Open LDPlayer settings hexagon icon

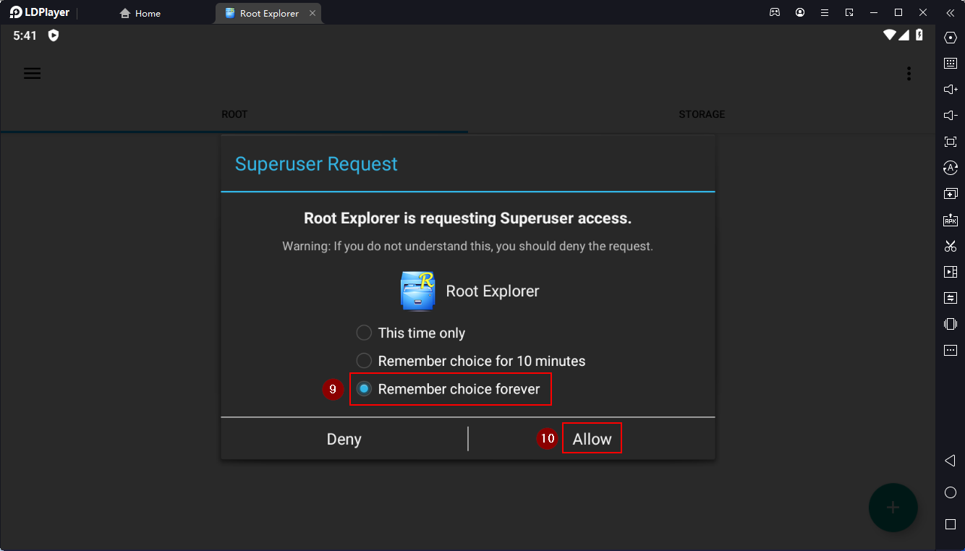click(x=951, y=38)
